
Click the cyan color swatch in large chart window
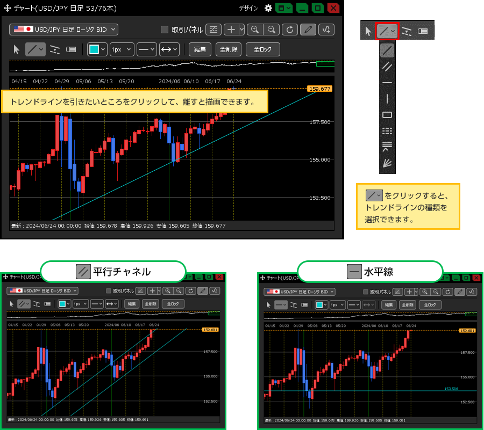pos(94,49)
